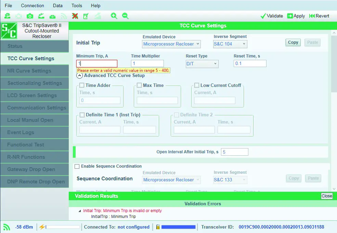Go to the Status sidebar tab

(x=35, y=46)
